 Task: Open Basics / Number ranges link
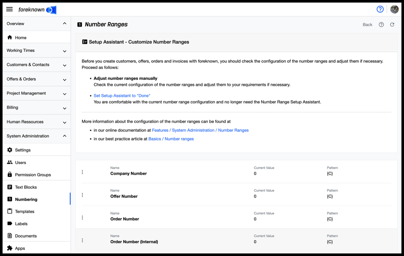click(171, 139)
